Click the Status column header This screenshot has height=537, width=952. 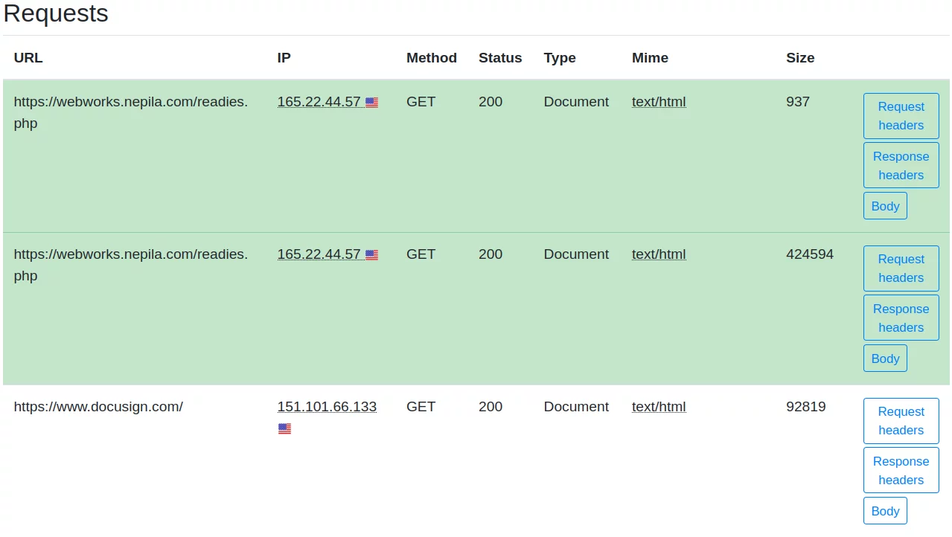click(x=499, y=58)
